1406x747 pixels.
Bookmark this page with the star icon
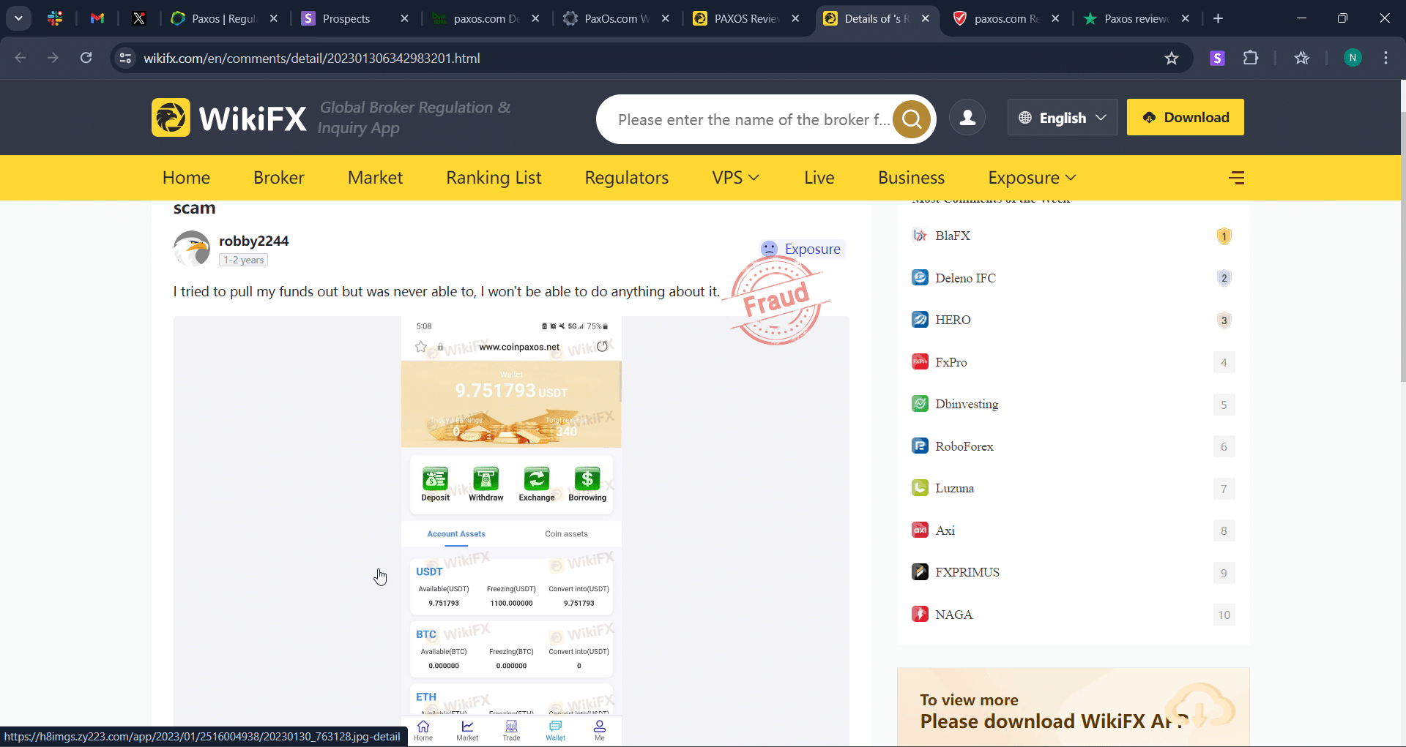point(1172,59)
